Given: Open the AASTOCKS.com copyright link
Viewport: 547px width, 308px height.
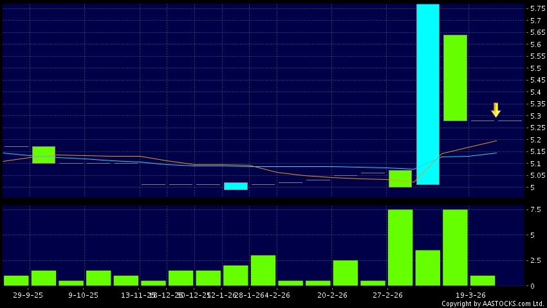Looking at the screenshot, I should click(492, 303).
